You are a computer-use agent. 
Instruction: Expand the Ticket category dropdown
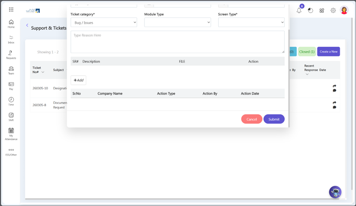point(104,23)
